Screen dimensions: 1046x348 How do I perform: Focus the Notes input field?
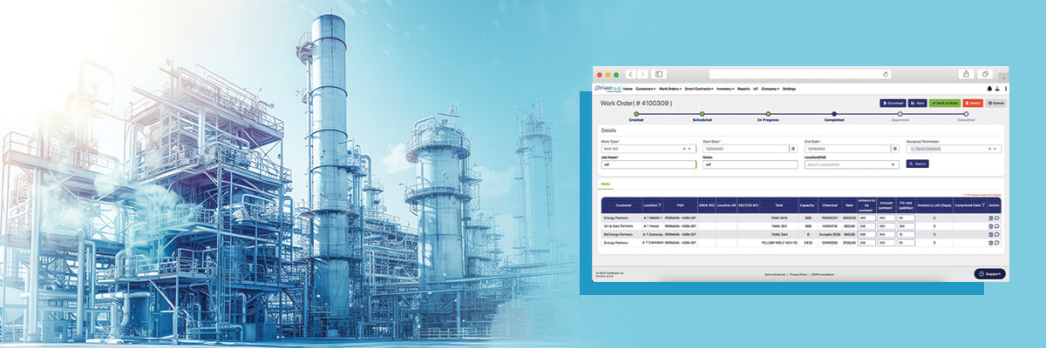[x=750, y=164]
